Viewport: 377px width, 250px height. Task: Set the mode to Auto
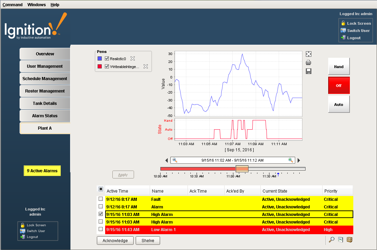[339, 105]
